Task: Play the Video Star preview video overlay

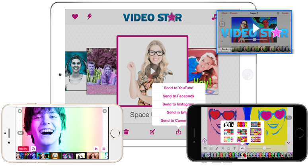Action: [x=255, y=29]
